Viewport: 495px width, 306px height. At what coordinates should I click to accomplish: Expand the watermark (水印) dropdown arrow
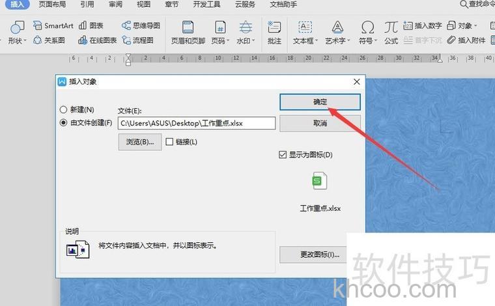[253, 41]
